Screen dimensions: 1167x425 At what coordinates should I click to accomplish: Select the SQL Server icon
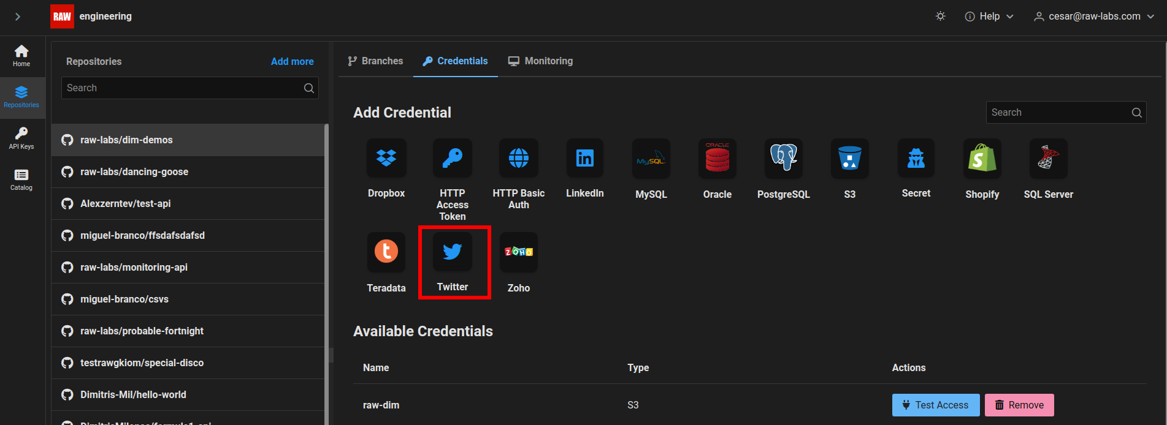pos(1049,159)
